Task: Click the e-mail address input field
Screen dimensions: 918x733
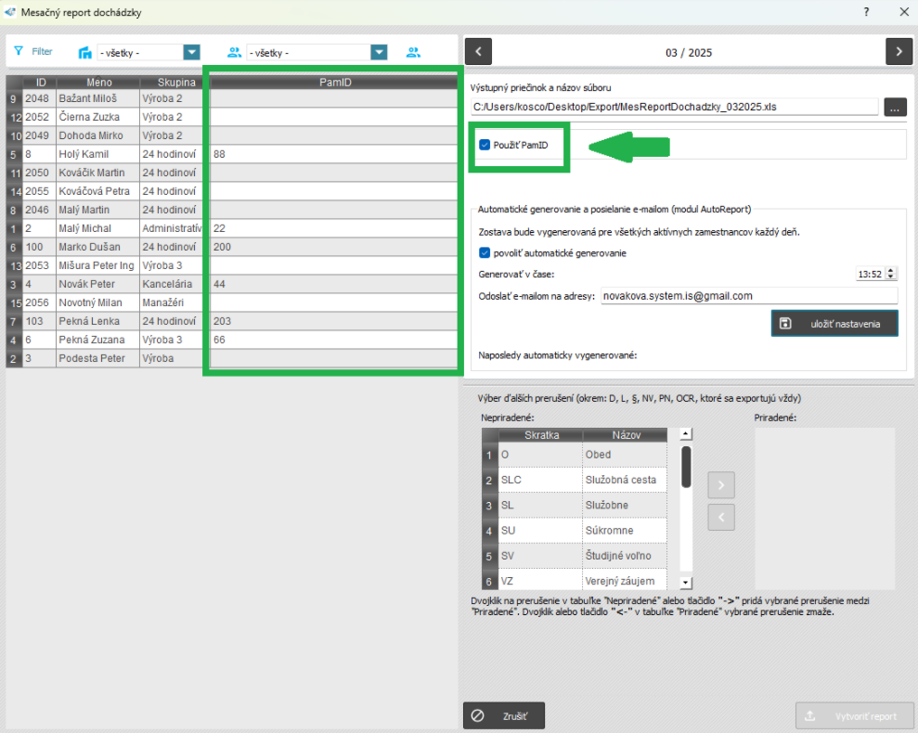Action: click(x=748, y=296)
